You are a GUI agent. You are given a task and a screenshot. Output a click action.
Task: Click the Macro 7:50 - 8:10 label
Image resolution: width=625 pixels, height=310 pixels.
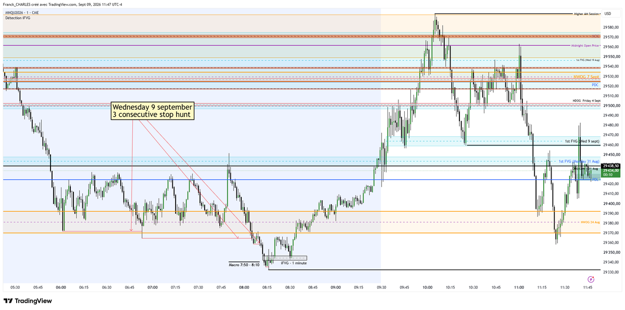(x=244, y=265)
